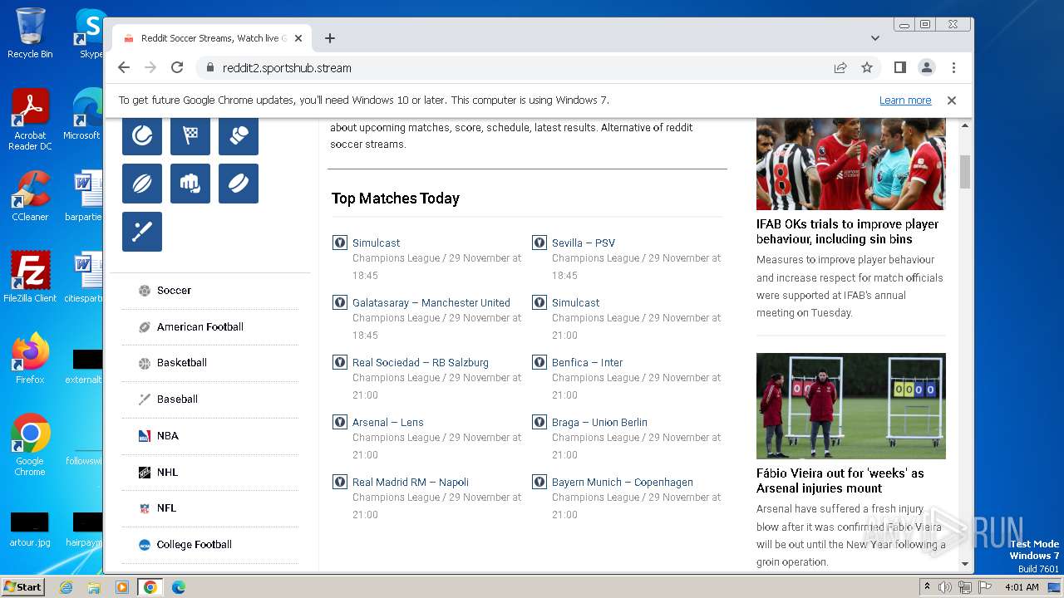Open the volume control in system tray
The height and width of the screenshot is (598, 1064).
[x=945, y=587]
